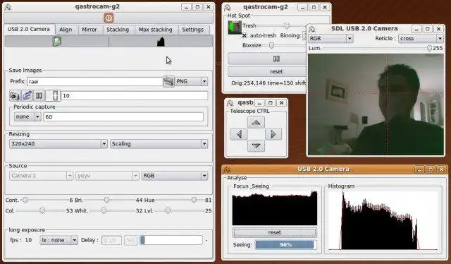
Task: Click the Histogram graph in analyse window
Action: tap(383, 221)
